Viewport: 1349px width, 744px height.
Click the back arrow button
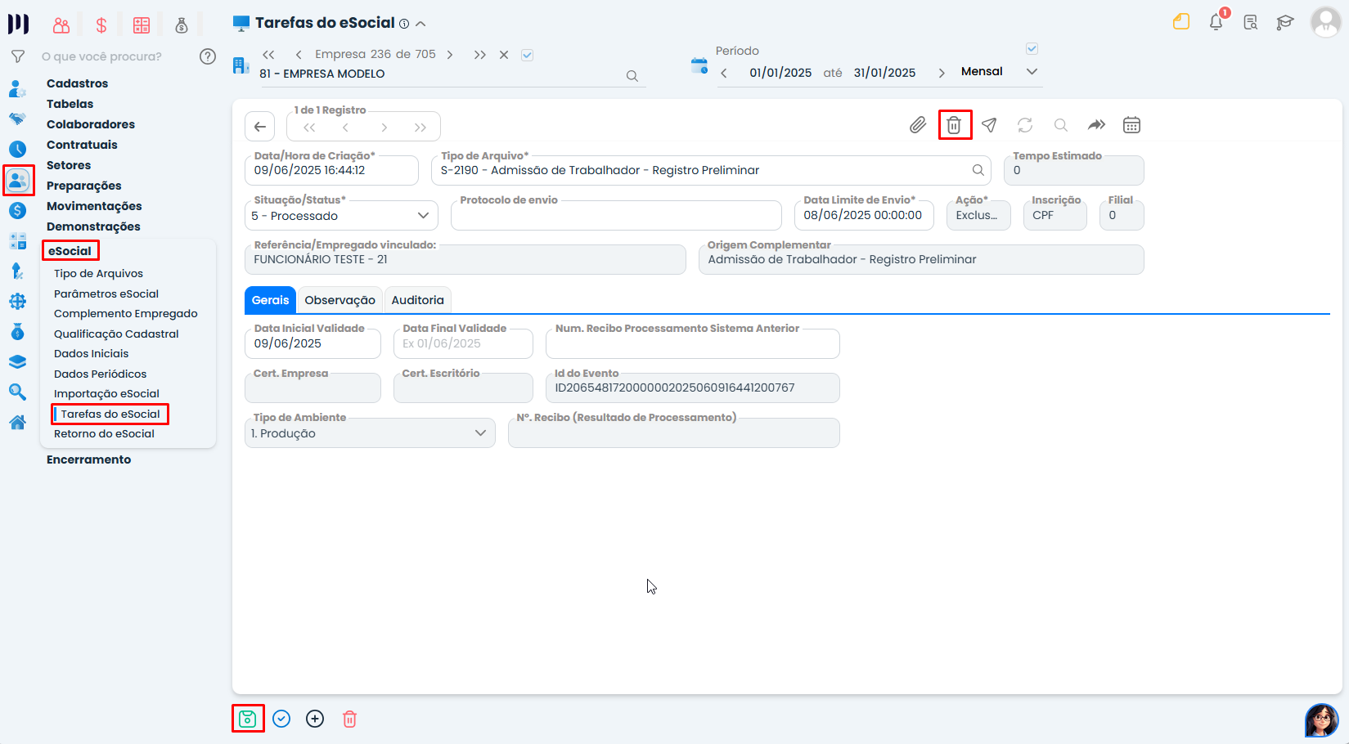coord(260,127)
